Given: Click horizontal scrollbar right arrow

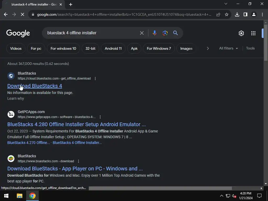Looking at the screenshot, I should click(261, 188).
